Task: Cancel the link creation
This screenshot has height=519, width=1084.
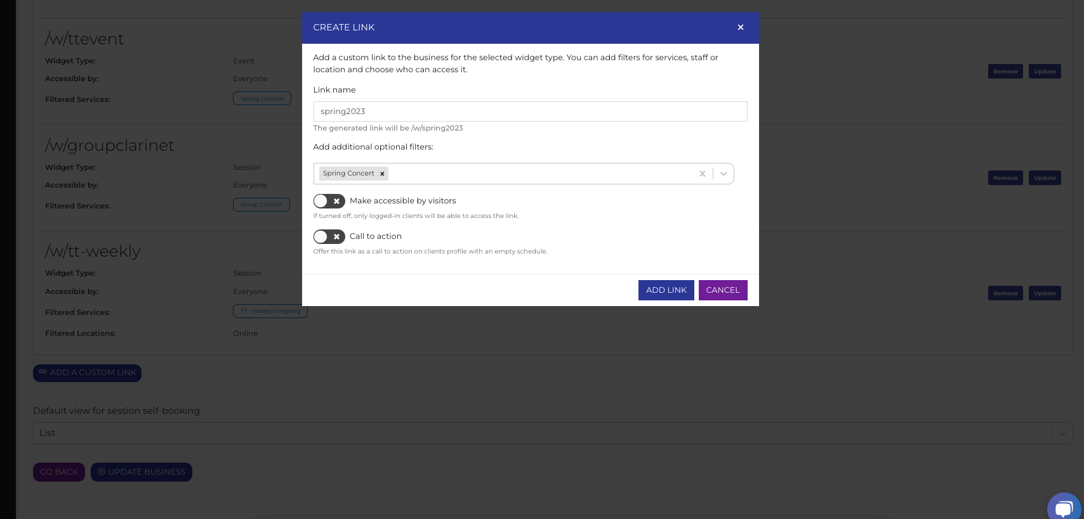Action: [722, 290]
